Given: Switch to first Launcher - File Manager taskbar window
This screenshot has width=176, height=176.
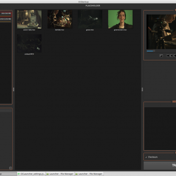Looking at the screenshot, I should click(x=60, y=174).
